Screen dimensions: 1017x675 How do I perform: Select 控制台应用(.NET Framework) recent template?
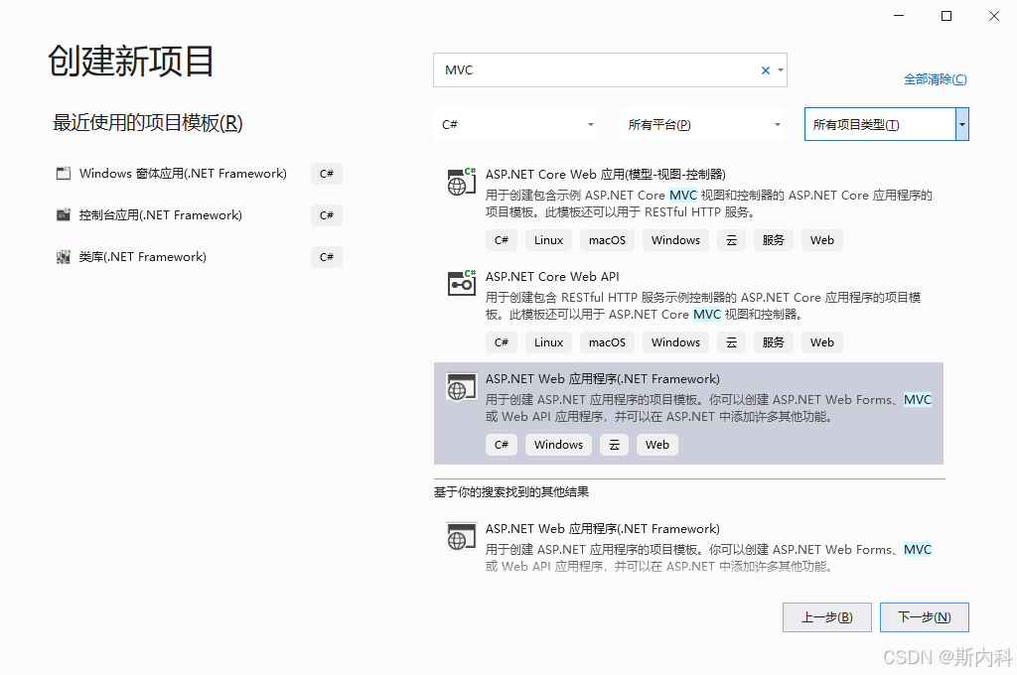tap(160, 215)
